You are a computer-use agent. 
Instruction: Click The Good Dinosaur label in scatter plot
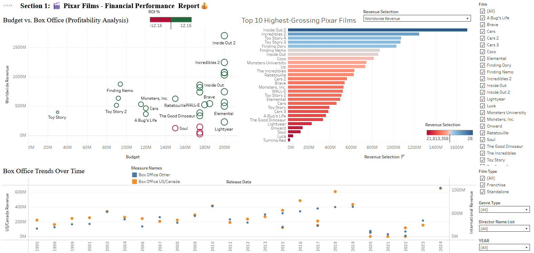177,116
